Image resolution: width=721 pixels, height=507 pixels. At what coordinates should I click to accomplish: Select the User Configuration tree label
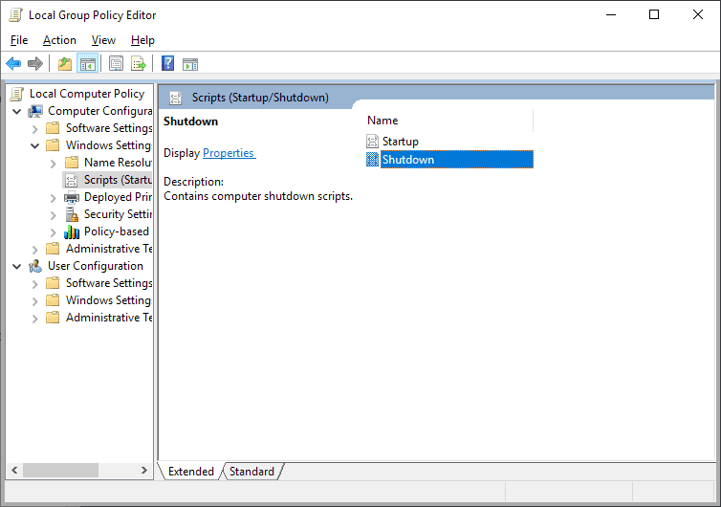tap(96, 266)
